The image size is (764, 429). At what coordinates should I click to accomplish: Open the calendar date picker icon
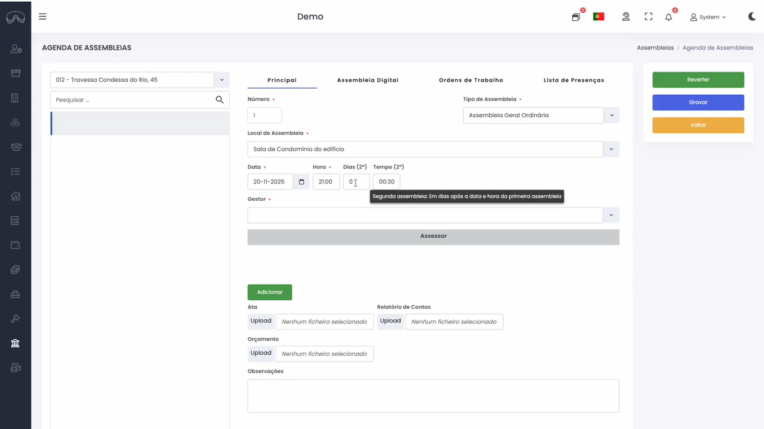pos(301,182)
